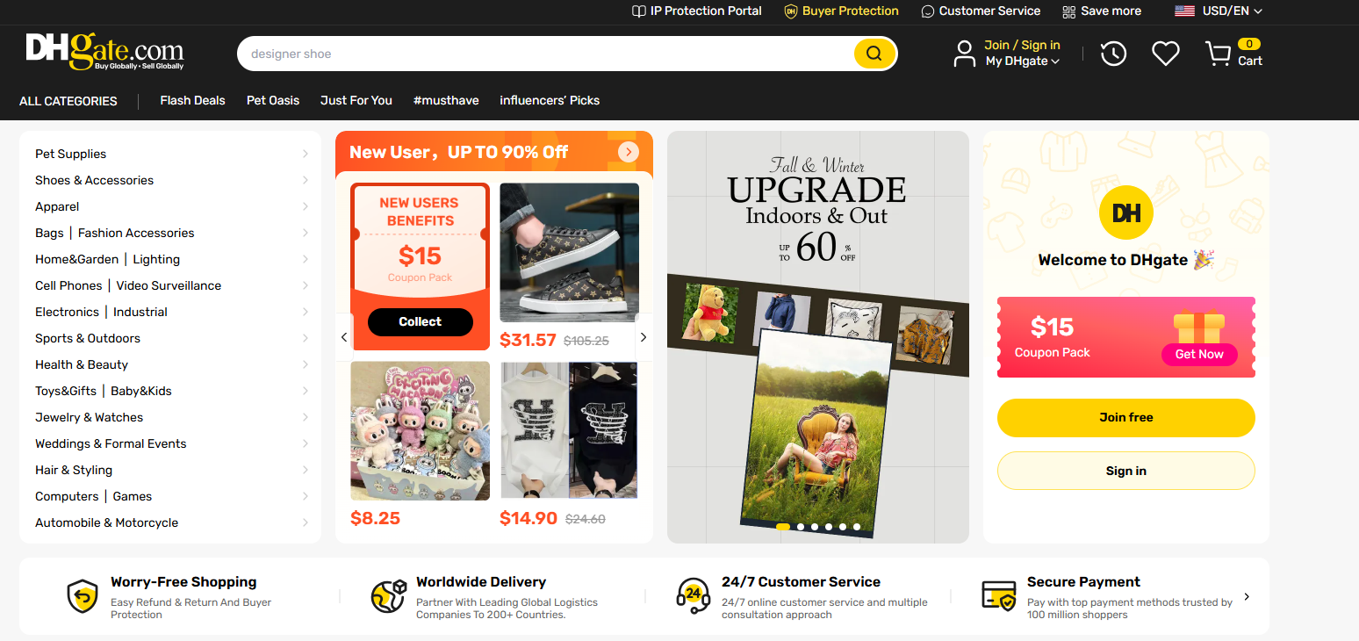Show next products with right carousel arrow

(x=644, y=337)
